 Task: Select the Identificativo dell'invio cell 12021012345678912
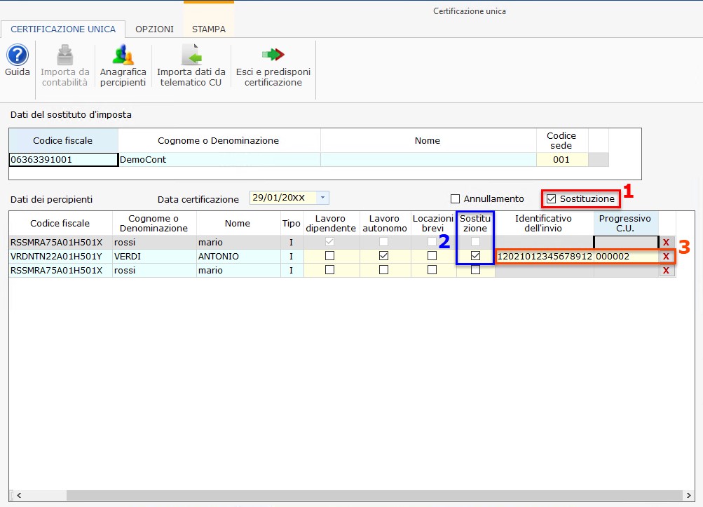545,257
